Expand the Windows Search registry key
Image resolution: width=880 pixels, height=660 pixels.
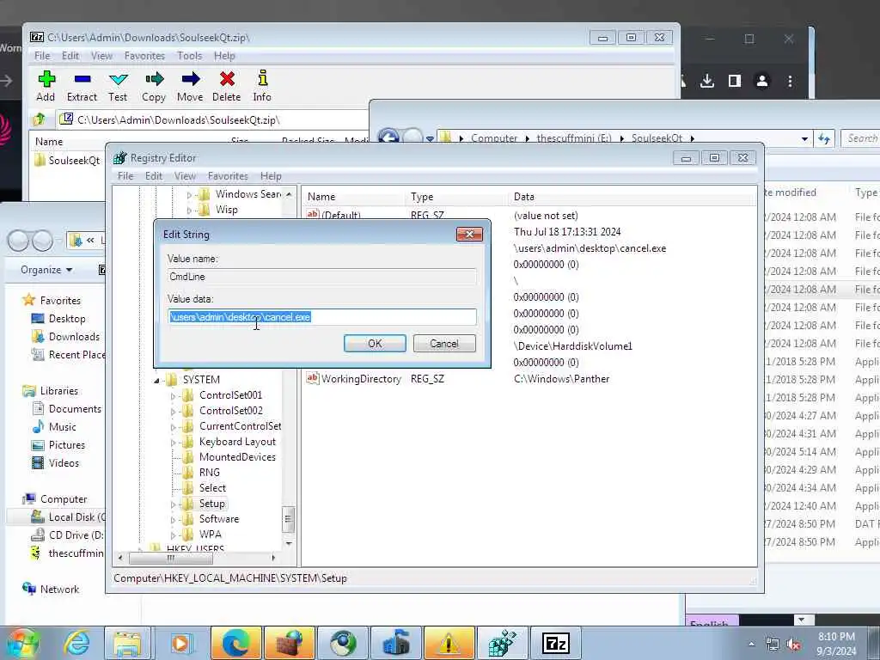click(189, 195)
